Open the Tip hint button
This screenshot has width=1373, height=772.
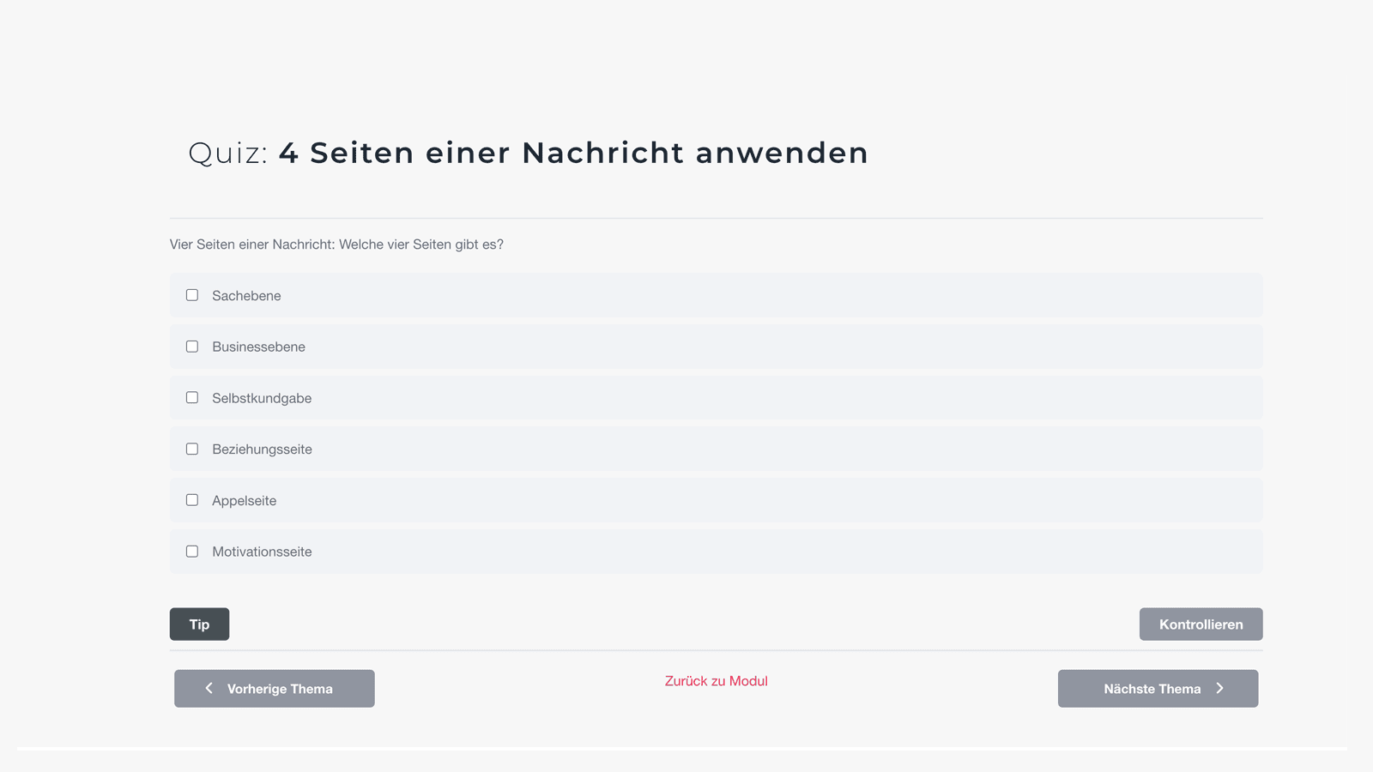(199, 624)
